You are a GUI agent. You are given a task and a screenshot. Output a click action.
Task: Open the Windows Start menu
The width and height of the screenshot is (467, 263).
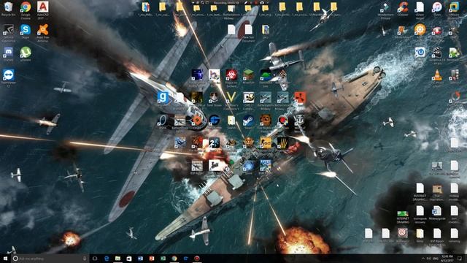[5, 258]
